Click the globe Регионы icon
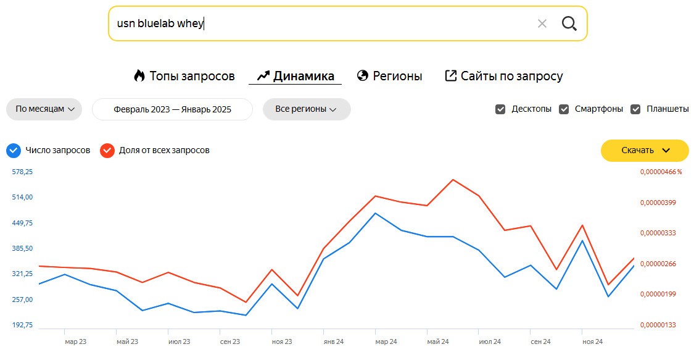694x352 pixels. coord(363,76)
